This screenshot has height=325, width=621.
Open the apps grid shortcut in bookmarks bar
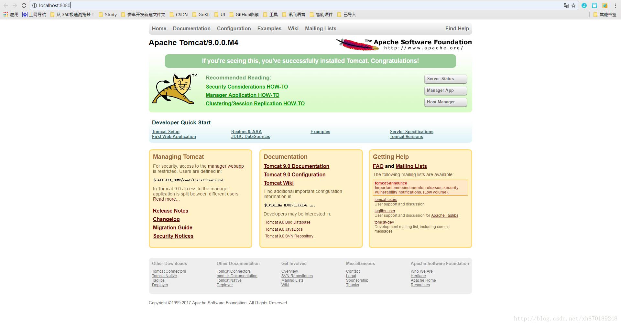[11, 15]
